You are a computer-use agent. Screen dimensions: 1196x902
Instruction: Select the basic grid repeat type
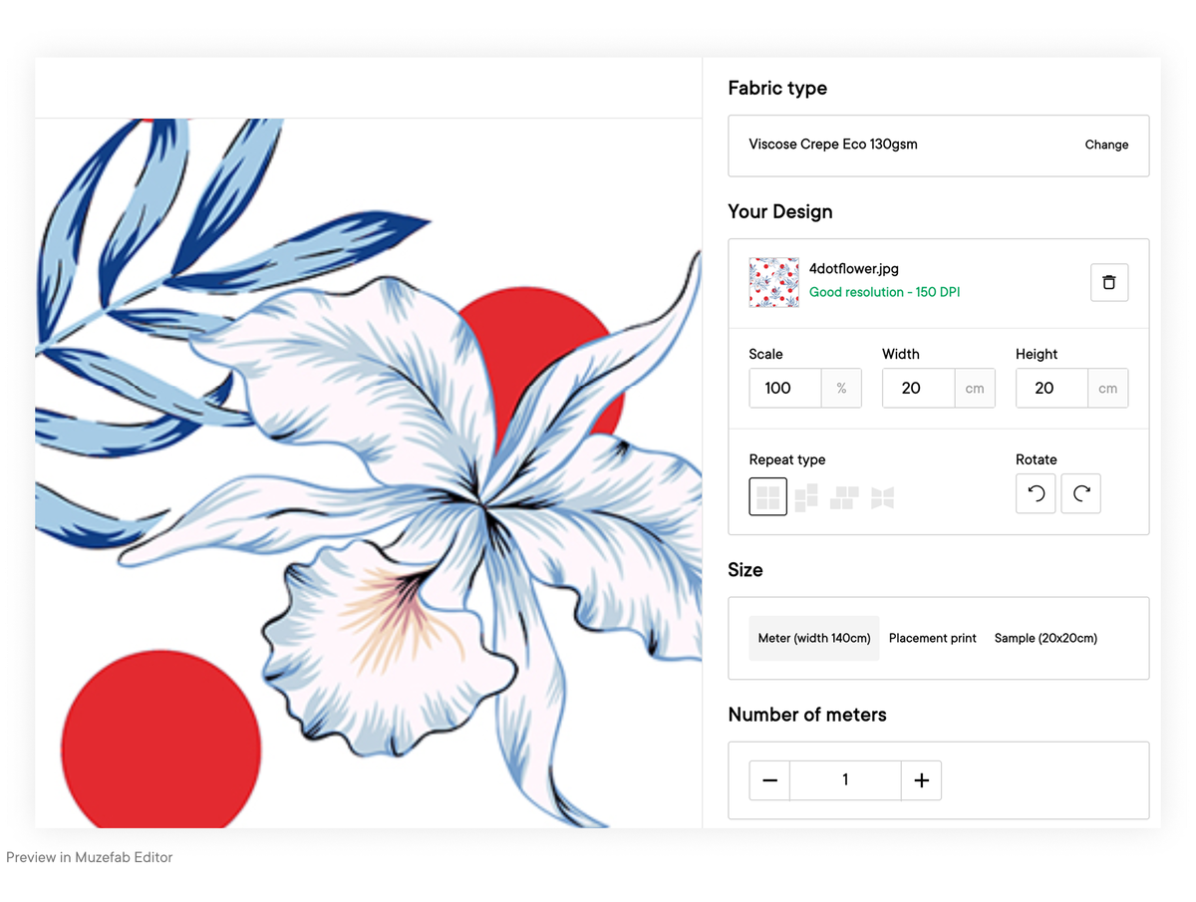click(767, 496)
